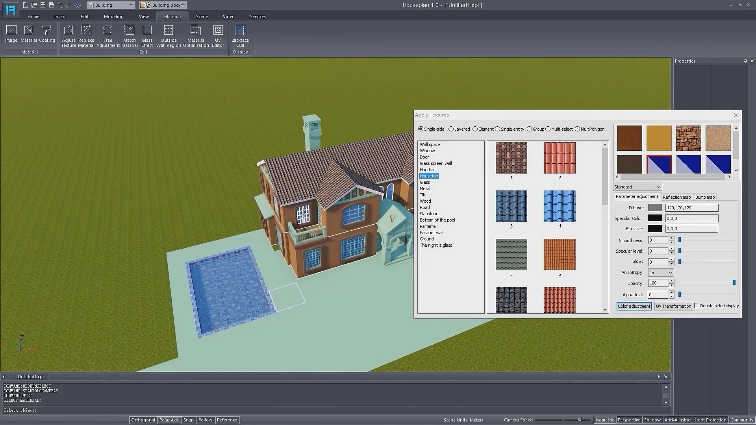Click the UV Transformation button
Image resolution: width=756 pixels, height=425 pixels.
point(673,306)
